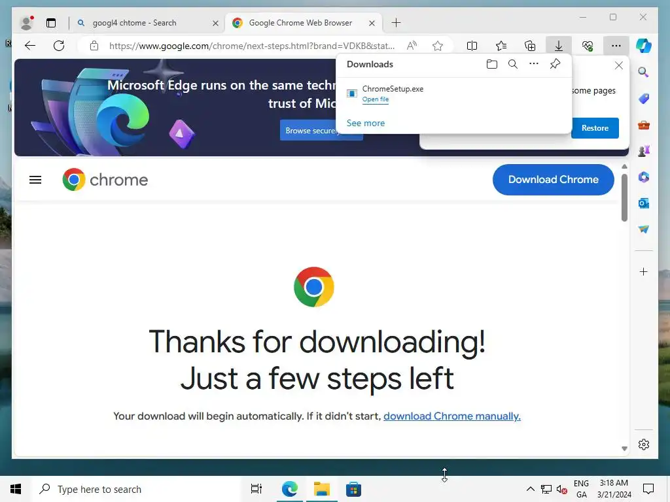Click the address bar URL
670x502 pixels.
pos(252,46)
